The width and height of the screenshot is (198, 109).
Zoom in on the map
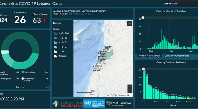point(130,87)
